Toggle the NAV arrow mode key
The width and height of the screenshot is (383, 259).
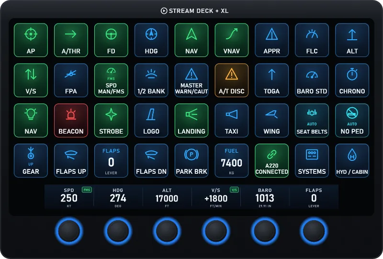point(191,40)
